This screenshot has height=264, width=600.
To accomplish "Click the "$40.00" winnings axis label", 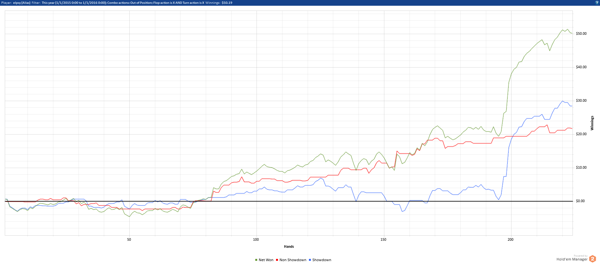I will pyautogui.click(x=581, y=67).
